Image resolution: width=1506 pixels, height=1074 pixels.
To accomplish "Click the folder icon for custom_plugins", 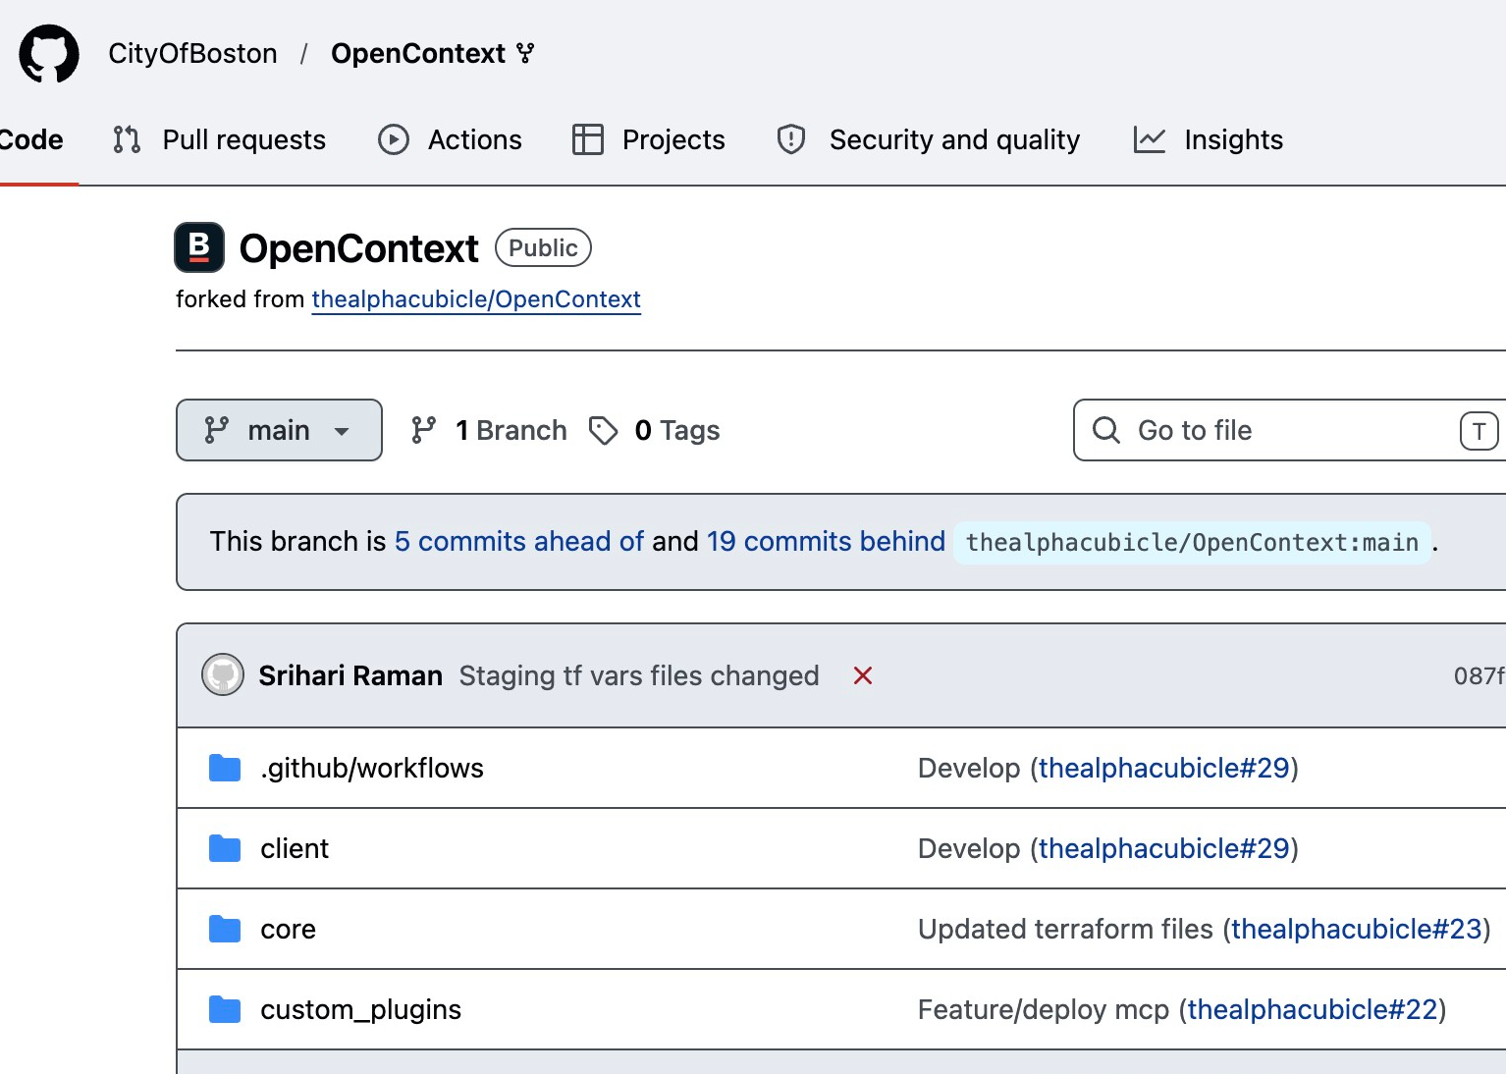I will [x=225, y=1009].
